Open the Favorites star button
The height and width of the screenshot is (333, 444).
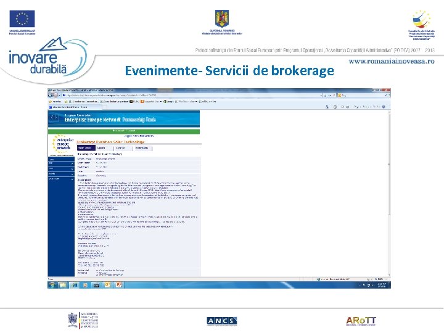[55, 101]
